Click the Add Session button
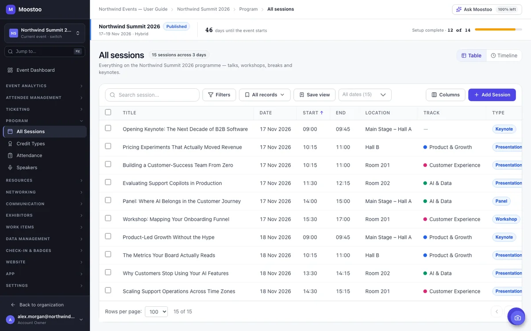531x331 pixels. click(492, 95)
